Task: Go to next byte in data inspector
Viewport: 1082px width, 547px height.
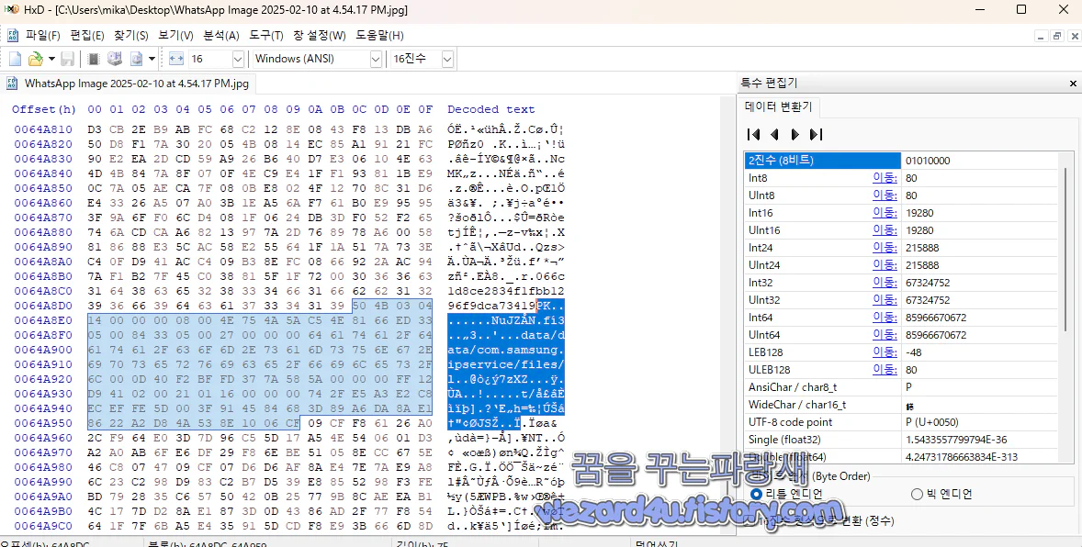Action: click(795, 134)
